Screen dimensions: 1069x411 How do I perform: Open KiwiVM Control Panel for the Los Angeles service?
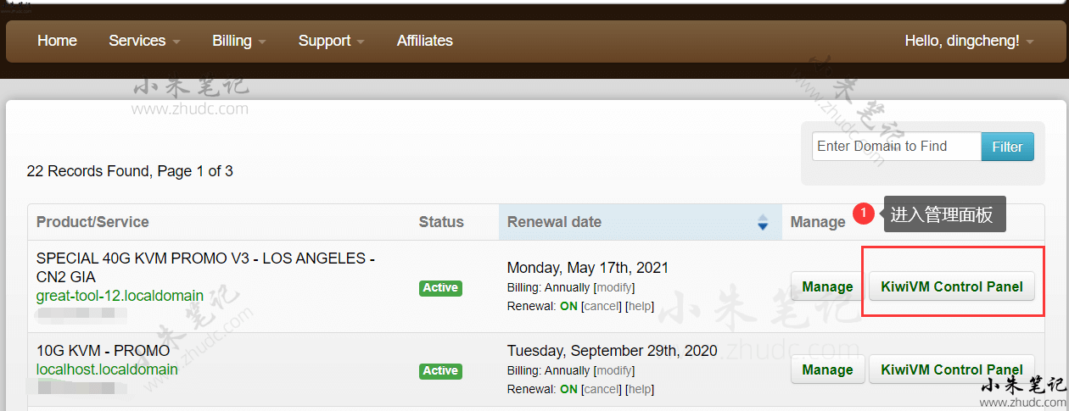click(951, 286)
